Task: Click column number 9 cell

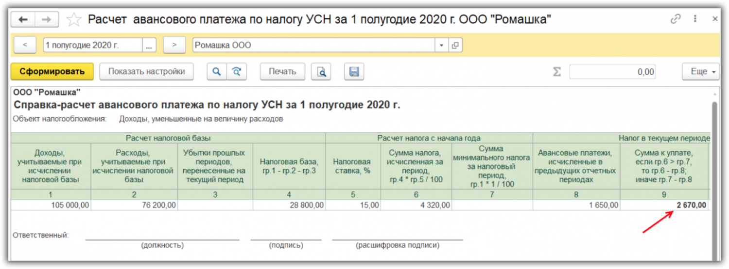Action: tap(664, 195)
